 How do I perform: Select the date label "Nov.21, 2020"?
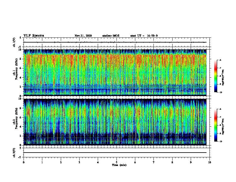83,36
